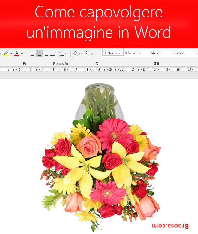Open the highlight color dropdown arrow
This screenshot has height=234, width=198.
[11, 54]
